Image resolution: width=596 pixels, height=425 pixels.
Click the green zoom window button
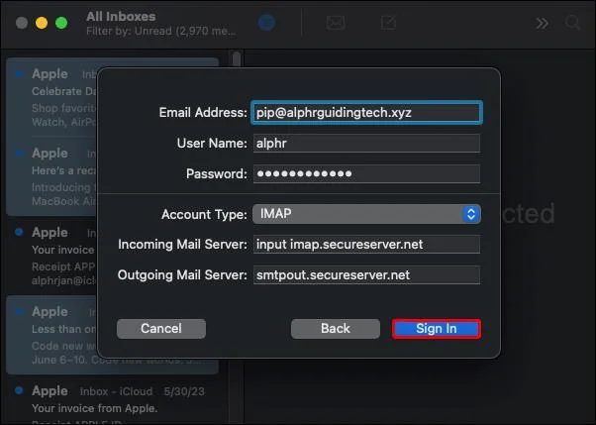[61, 23]
